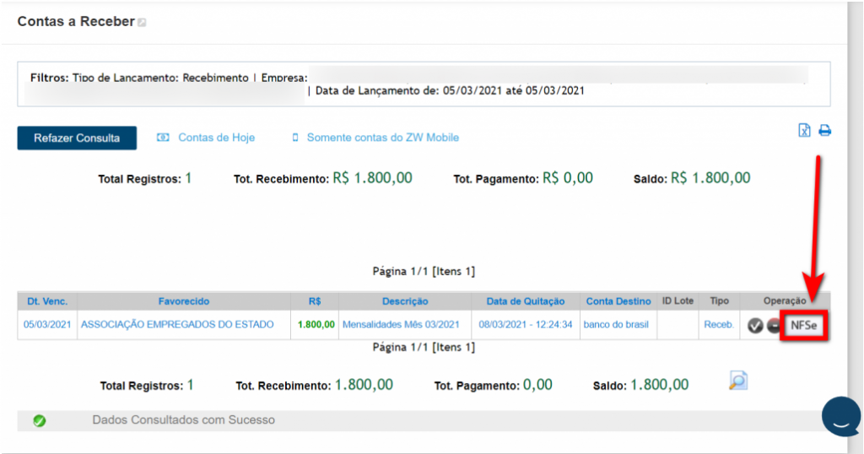Click the minus operation icon in the row
This screenshot has height=454, width=864.
point(774,325)
